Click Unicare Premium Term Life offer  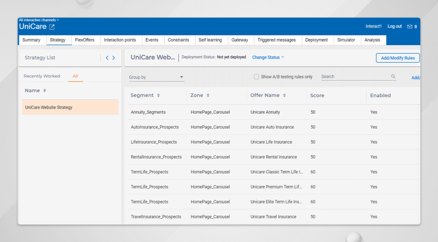[276, 187]
